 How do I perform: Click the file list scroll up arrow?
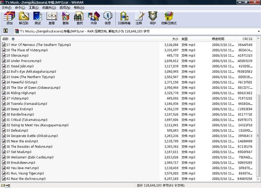pyautogui.click(x=258, y=38)
